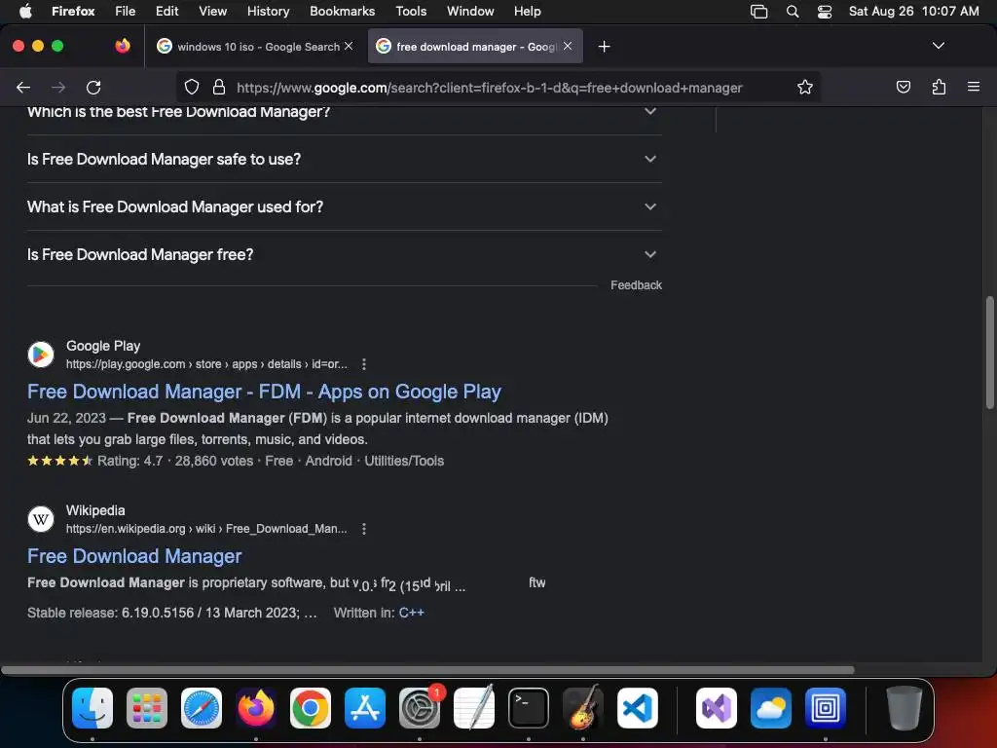Click the horizontal scrollbar at window bottom

[428, 670]
